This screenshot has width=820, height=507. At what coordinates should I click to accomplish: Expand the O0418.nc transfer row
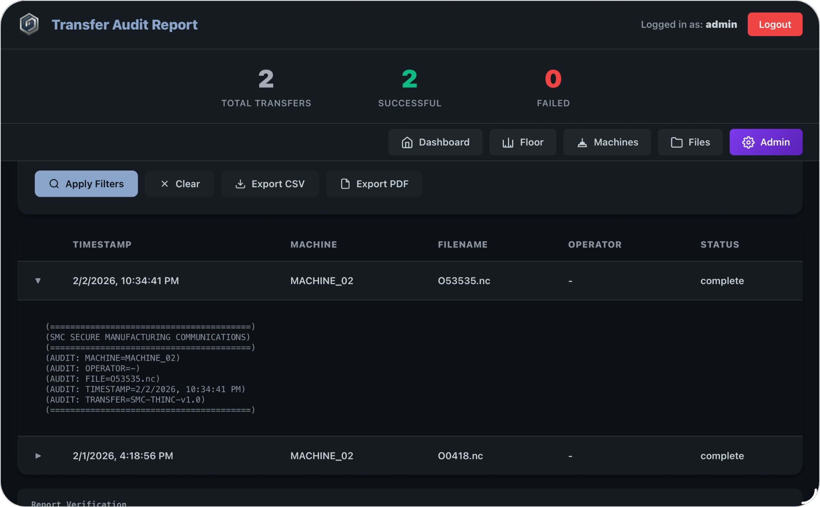(x=38, y=456)
